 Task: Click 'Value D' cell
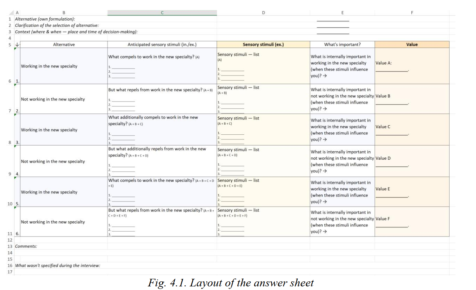[x=412, y=161]
